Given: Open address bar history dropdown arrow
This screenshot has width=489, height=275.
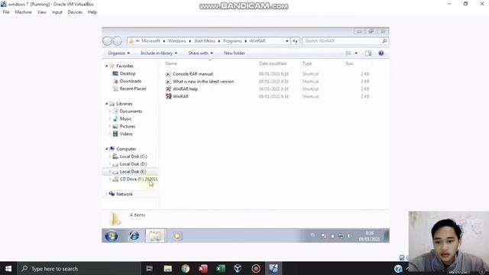Looking at the screenshot, I should click(287, 40).
